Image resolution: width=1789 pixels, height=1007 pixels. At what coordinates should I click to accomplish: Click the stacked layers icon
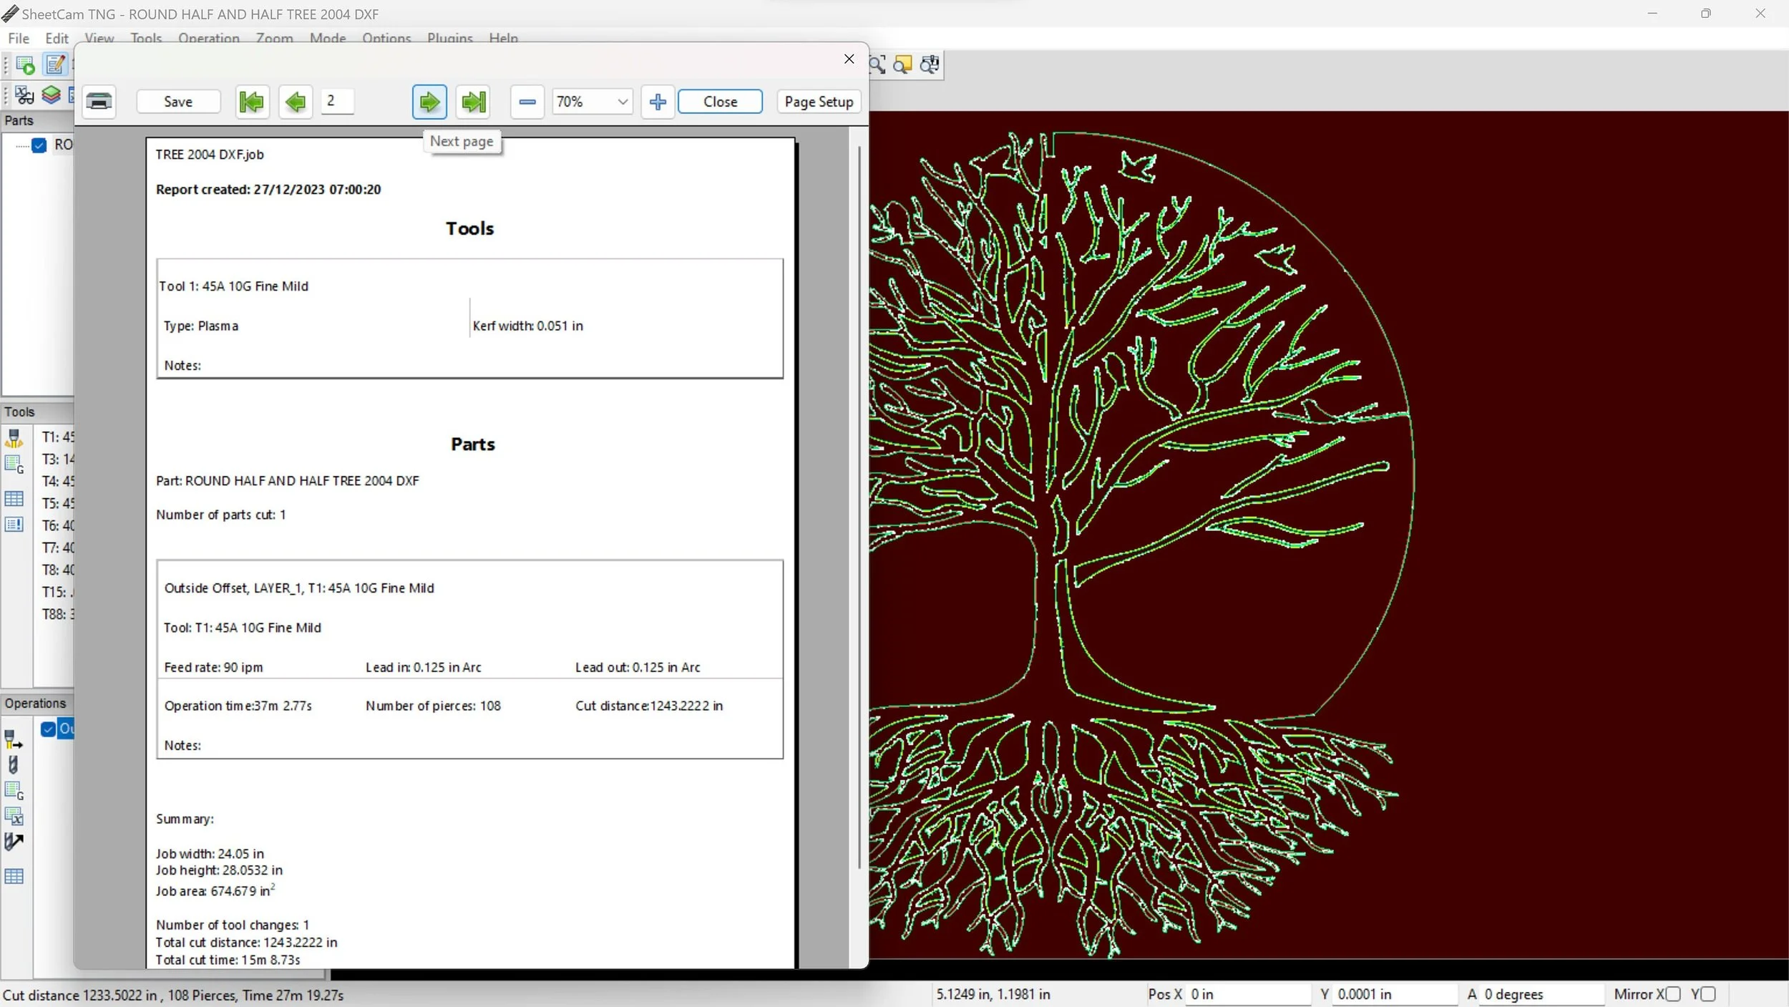(x=51, y=95)
